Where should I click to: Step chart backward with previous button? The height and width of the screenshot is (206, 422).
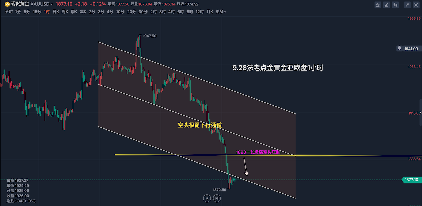pyautogui.click(x=207, y=198)
